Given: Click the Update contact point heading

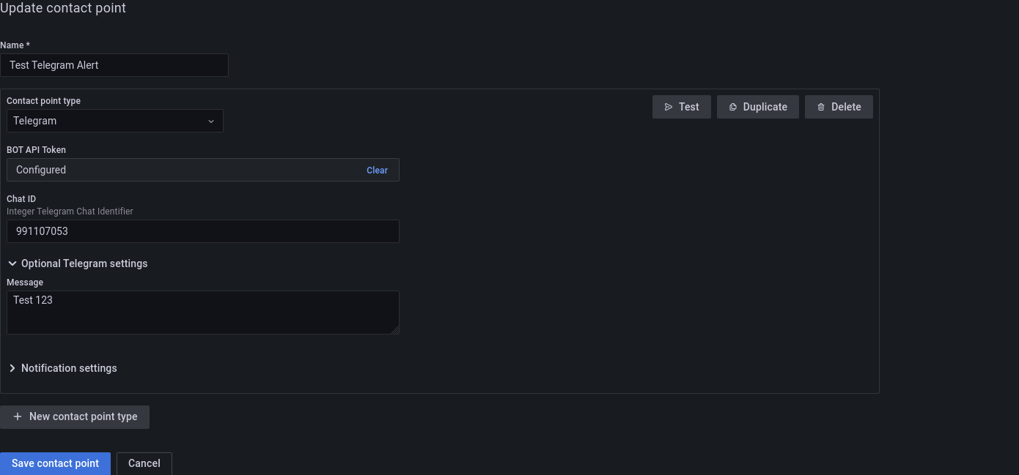Looking at the screenshot, I should [x=63, y=8].
